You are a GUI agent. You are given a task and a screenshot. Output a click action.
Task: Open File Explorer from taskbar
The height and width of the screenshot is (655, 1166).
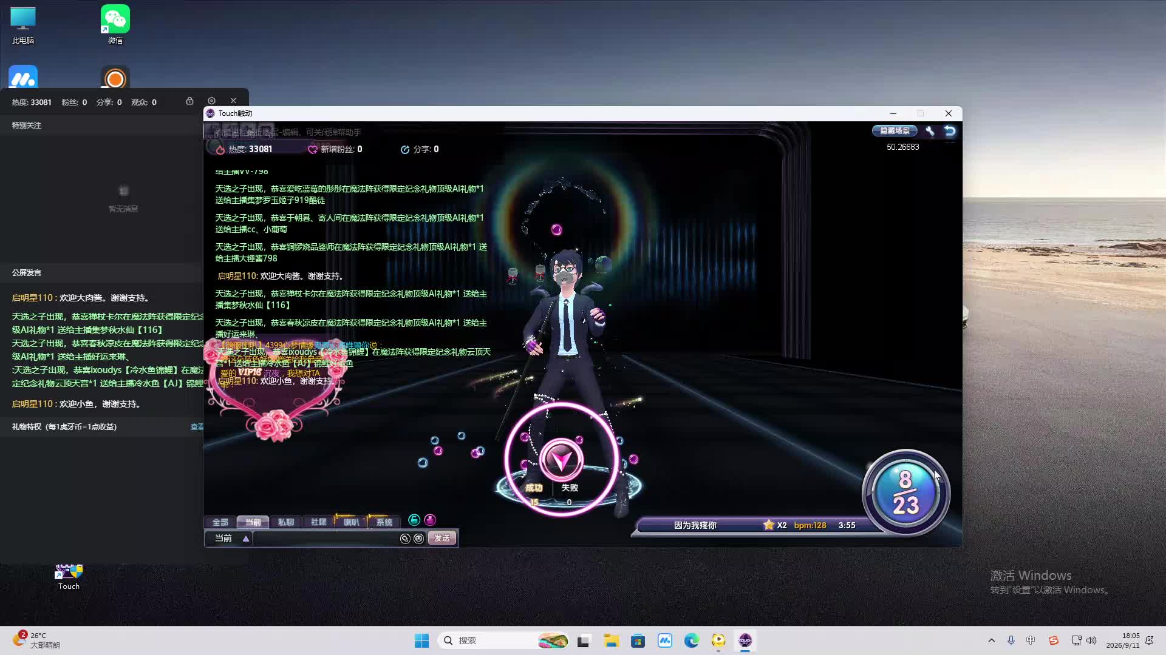click(611, 640)
